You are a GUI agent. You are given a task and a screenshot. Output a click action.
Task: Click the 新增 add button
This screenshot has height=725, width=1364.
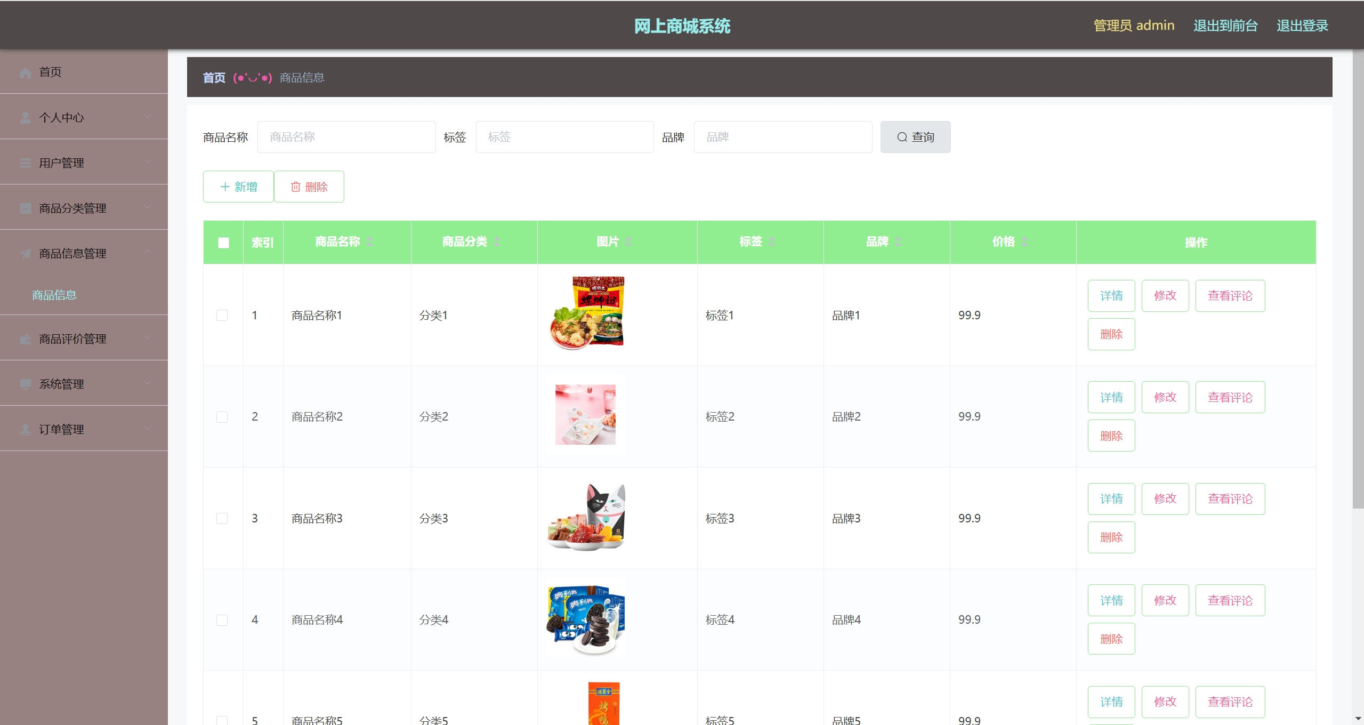238,187
